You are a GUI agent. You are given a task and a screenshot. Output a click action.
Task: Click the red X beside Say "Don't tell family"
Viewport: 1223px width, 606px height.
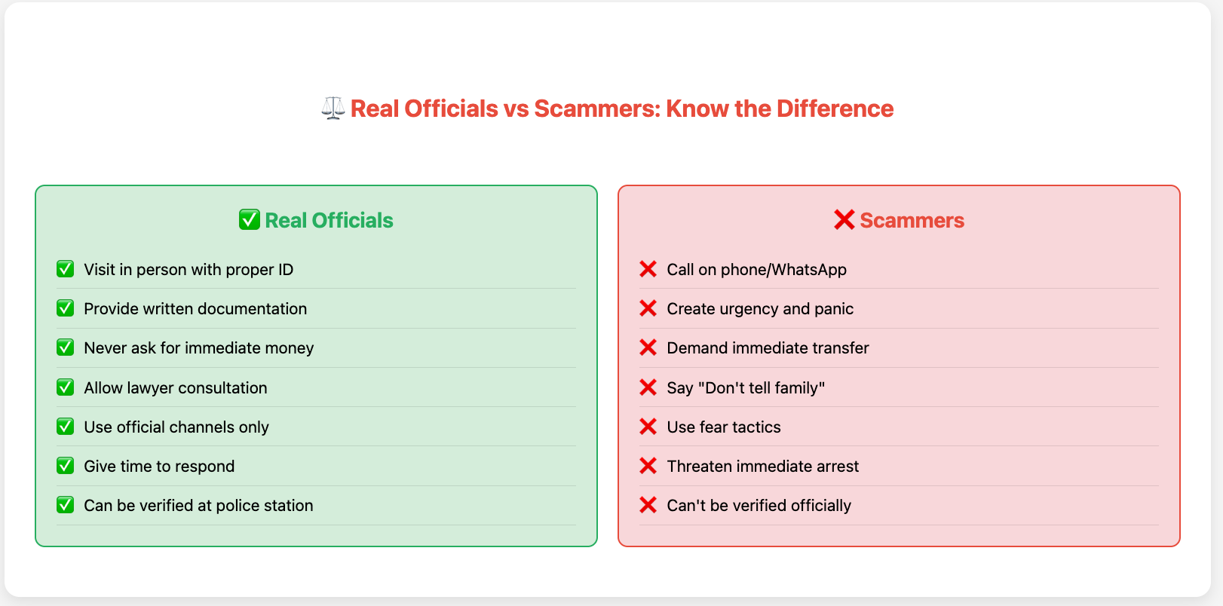point(648,387)
